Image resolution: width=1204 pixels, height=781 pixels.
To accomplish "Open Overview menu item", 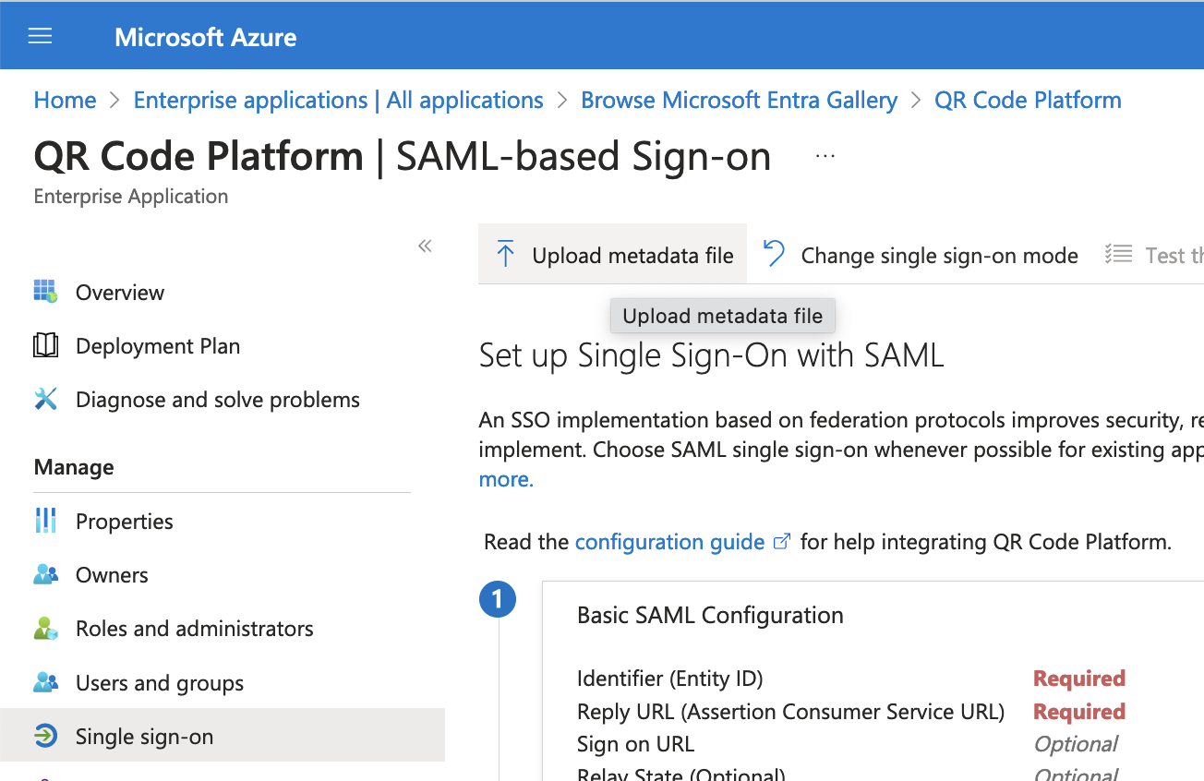I will pos(120,293).
